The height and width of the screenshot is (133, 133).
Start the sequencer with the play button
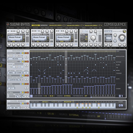[31, 96]
